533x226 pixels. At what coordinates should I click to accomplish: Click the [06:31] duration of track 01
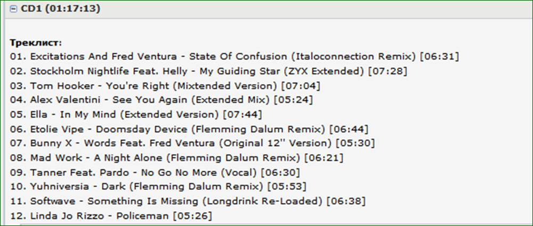pyautogui.click(x=440, y=57)
